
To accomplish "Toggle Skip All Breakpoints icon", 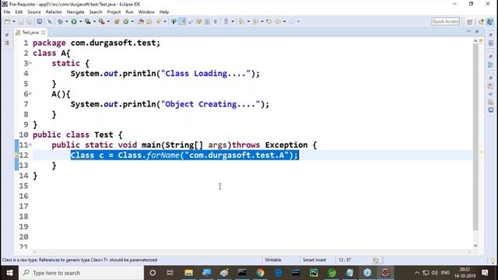I will [50, 22].
